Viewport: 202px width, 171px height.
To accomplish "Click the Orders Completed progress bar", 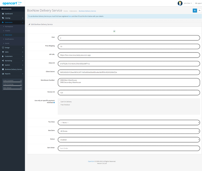I will [x=12, y=81].
